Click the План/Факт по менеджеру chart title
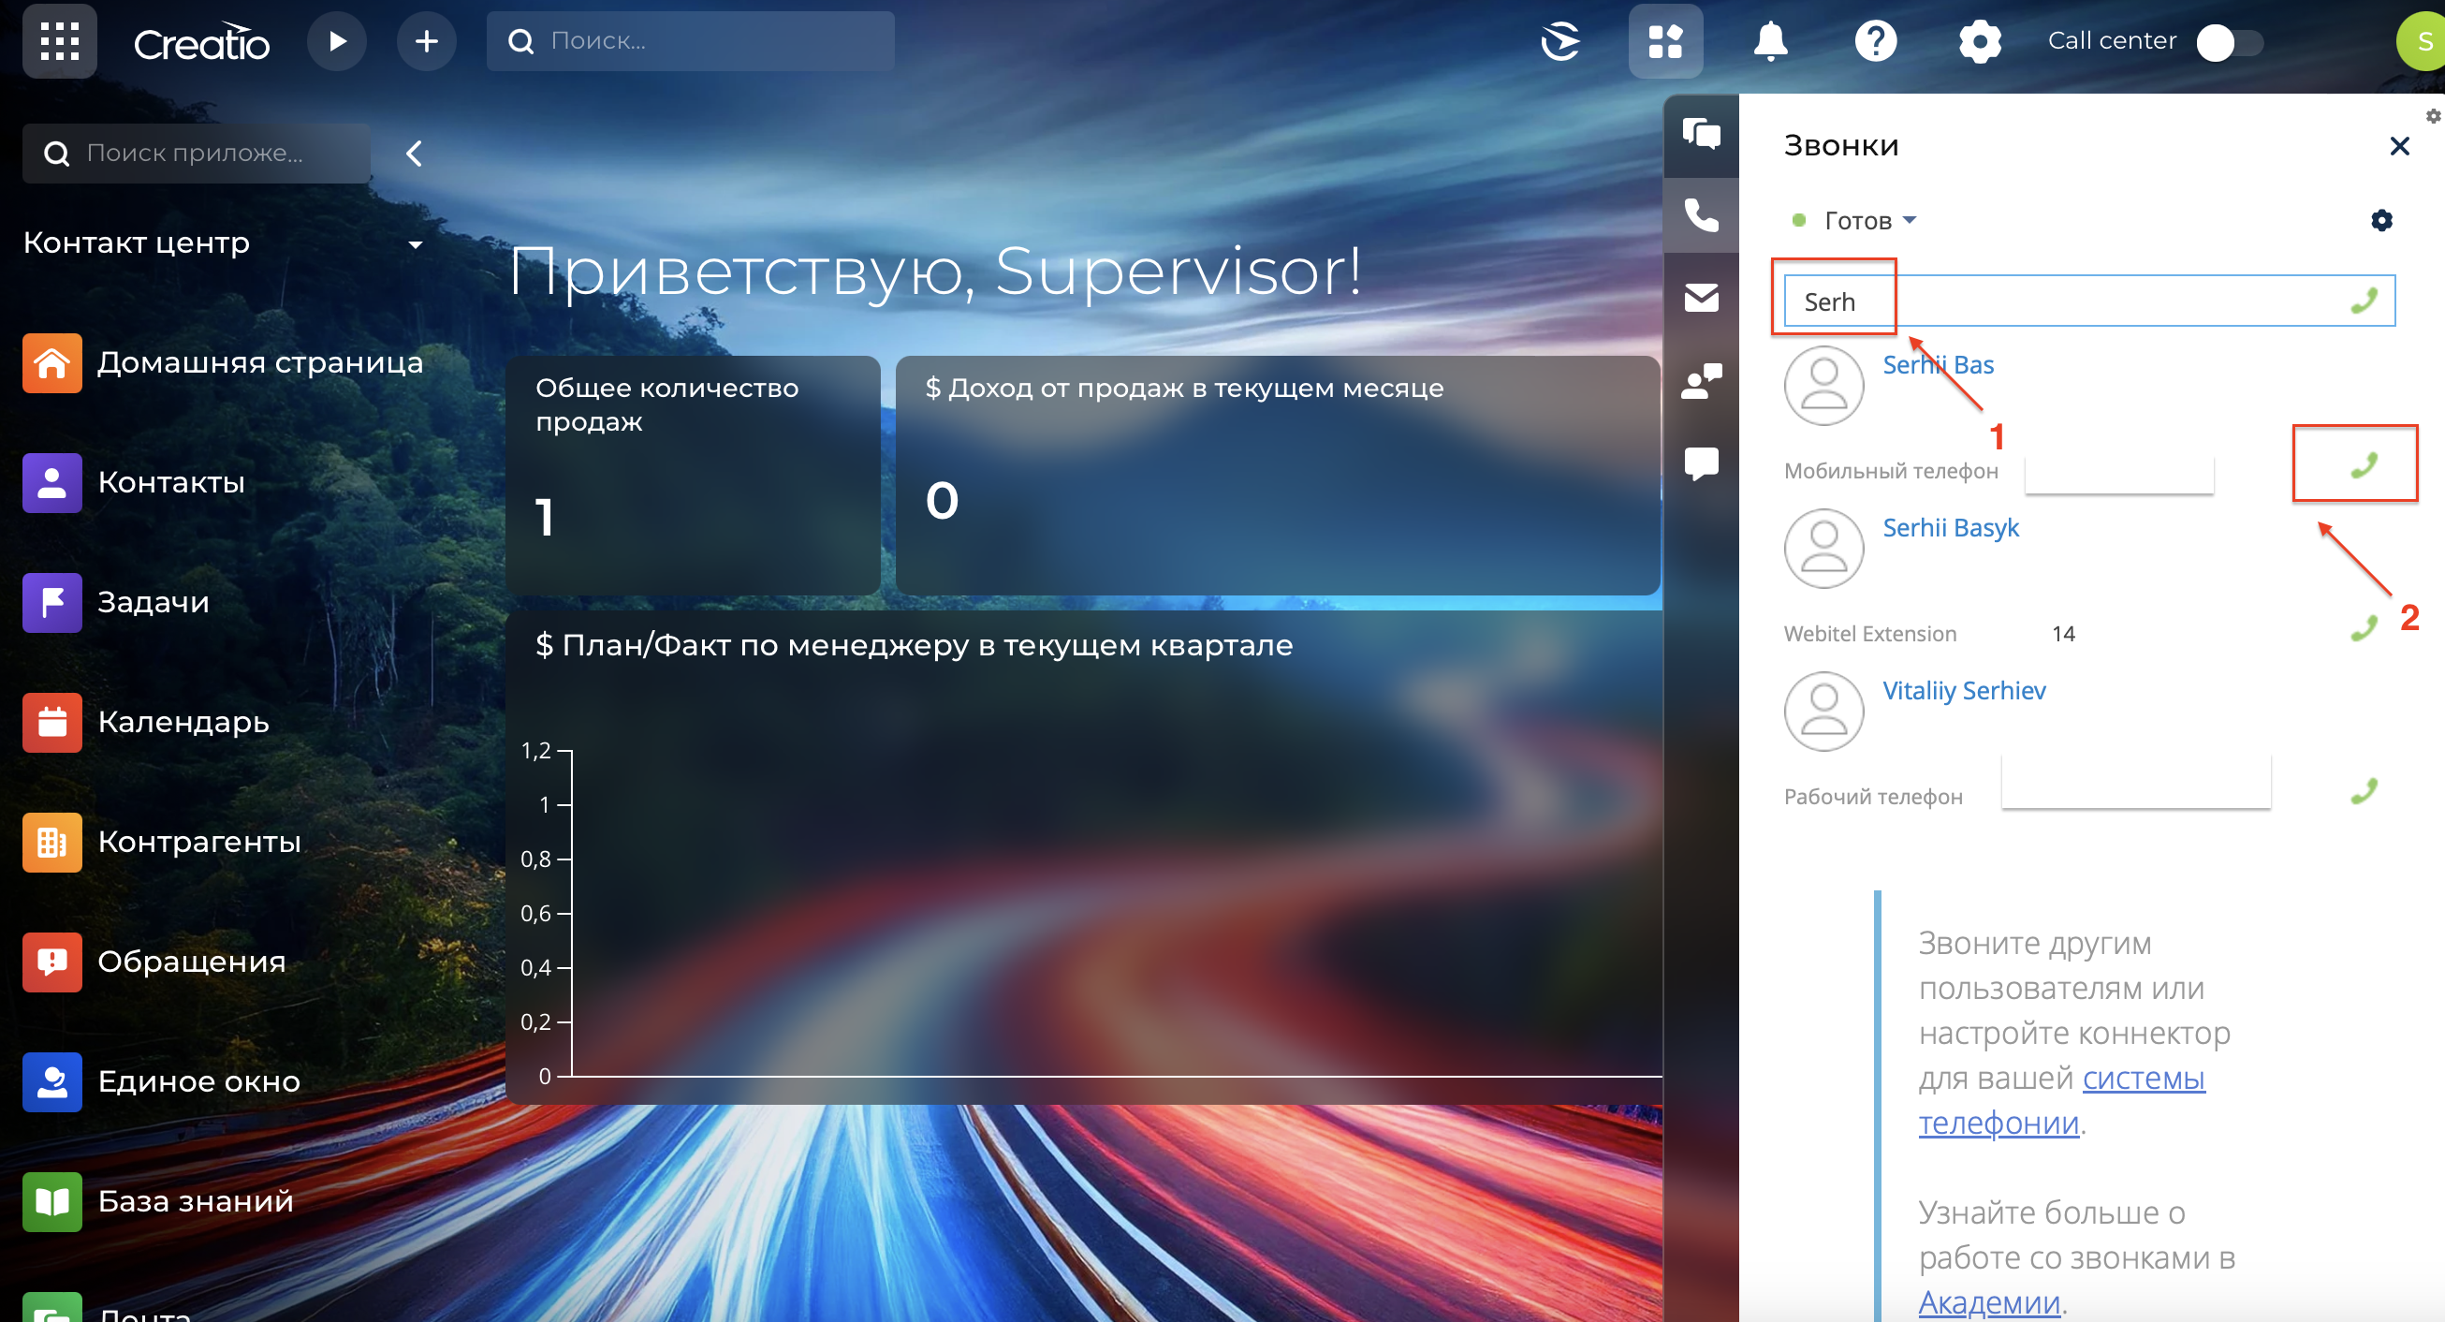The image size is (2445, 1322). (914, 645)
